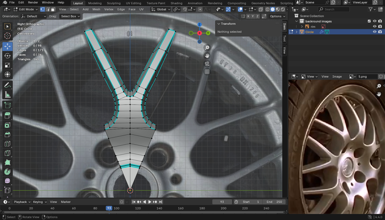Switch to the UV Editing workspace tab

click(x=134, y=3)
